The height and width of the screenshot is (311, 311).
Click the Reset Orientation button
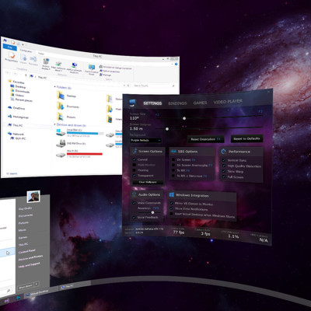[x=206, y=139]
